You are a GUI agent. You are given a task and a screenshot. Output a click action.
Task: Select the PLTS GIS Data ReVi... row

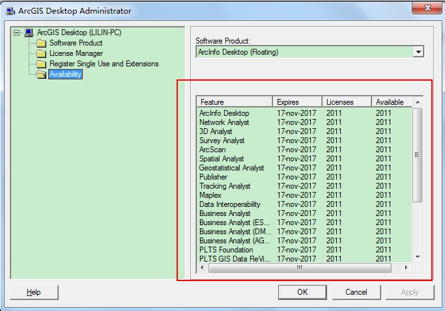click(x=304, y=258)
